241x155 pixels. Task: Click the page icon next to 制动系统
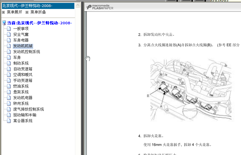point(9,63)
